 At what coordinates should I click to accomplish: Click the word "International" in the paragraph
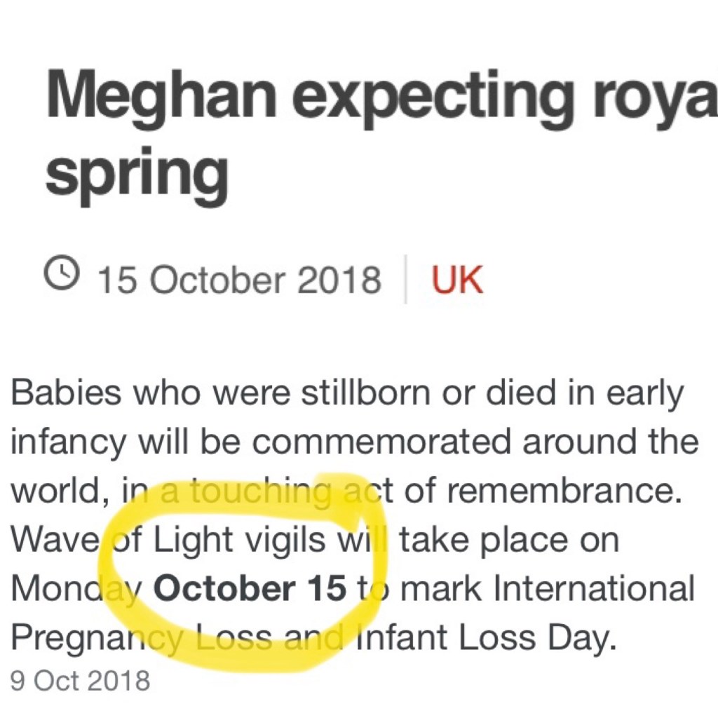coord(594,590)
